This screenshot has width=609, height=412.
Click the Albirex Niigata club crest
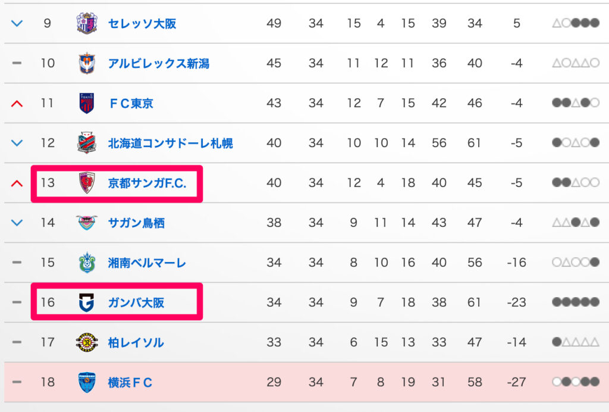(86, 63)
